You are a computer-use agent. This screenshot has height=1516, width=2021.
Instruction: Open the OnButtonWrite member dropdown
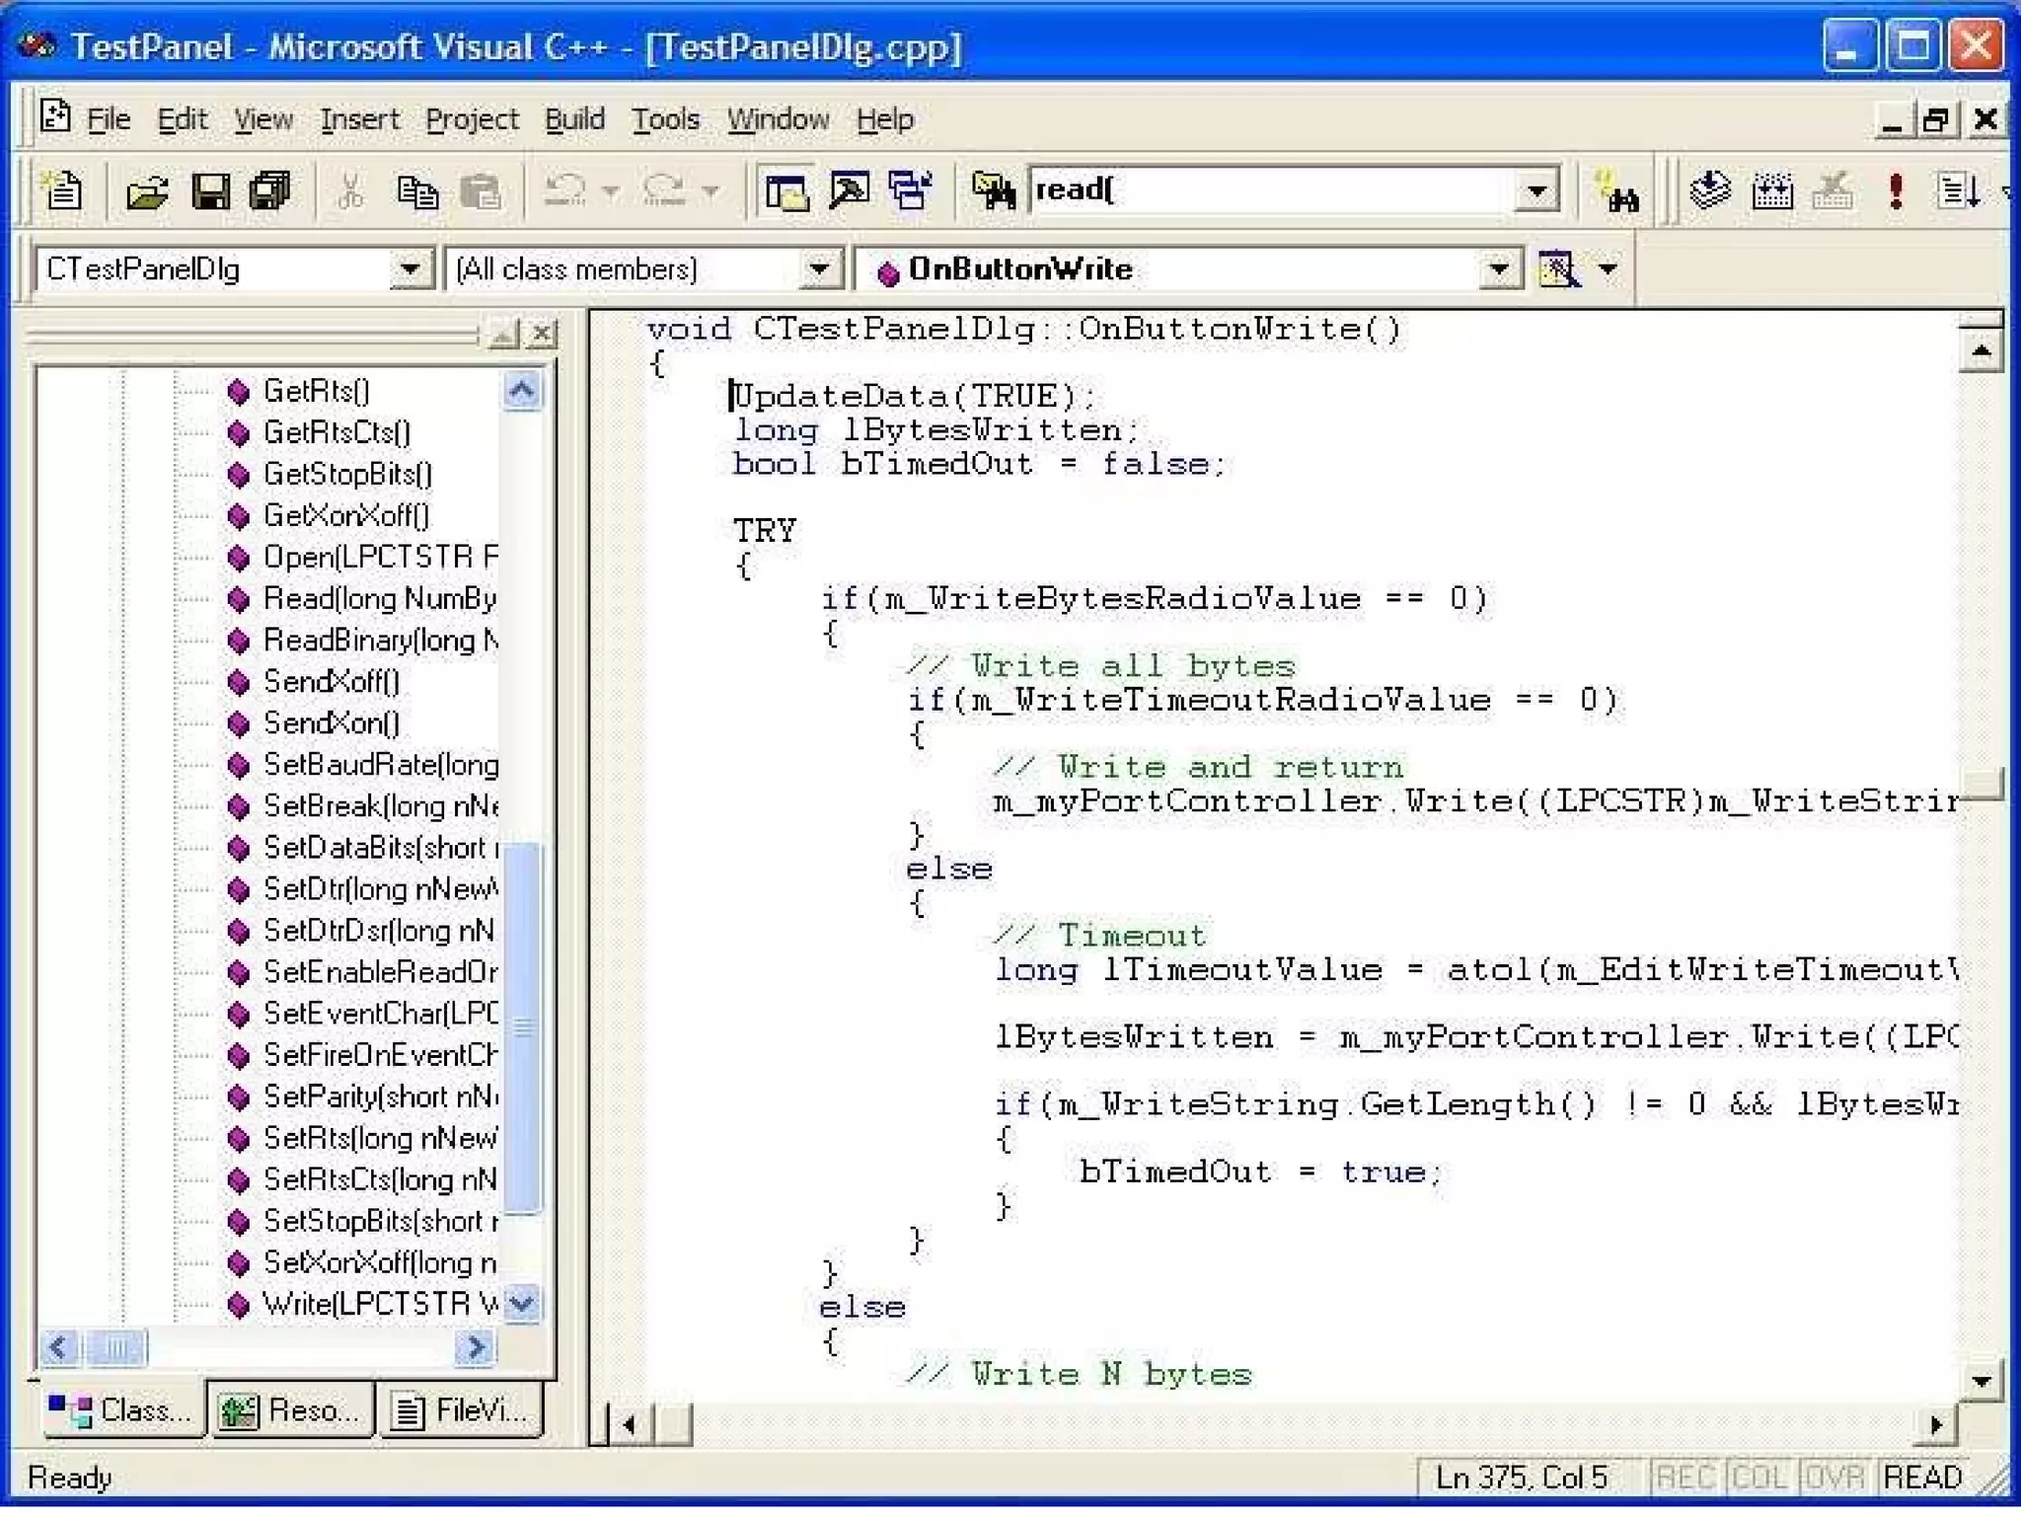click(x=1498, y=268)
